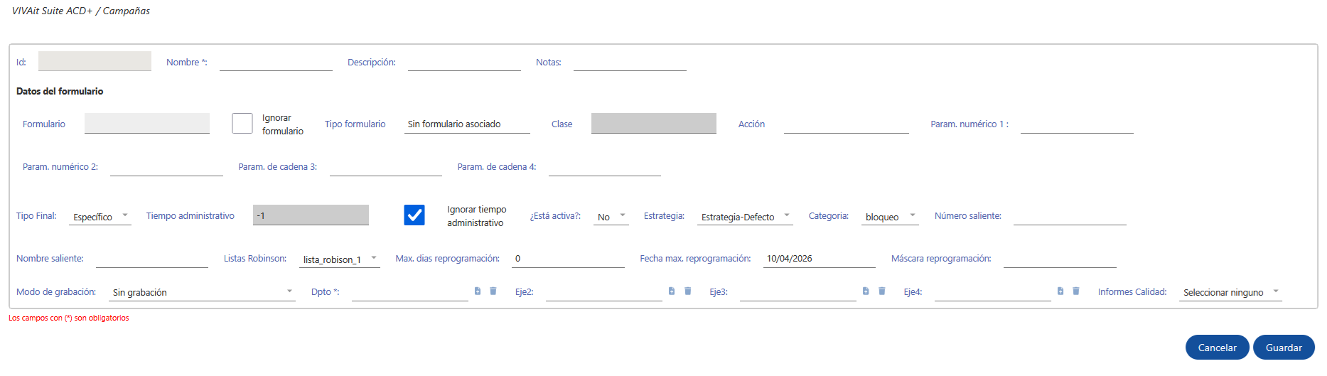
Task: Uncheck Ignorar tiempo administrativo checkbox
Action: coord(414,215)
